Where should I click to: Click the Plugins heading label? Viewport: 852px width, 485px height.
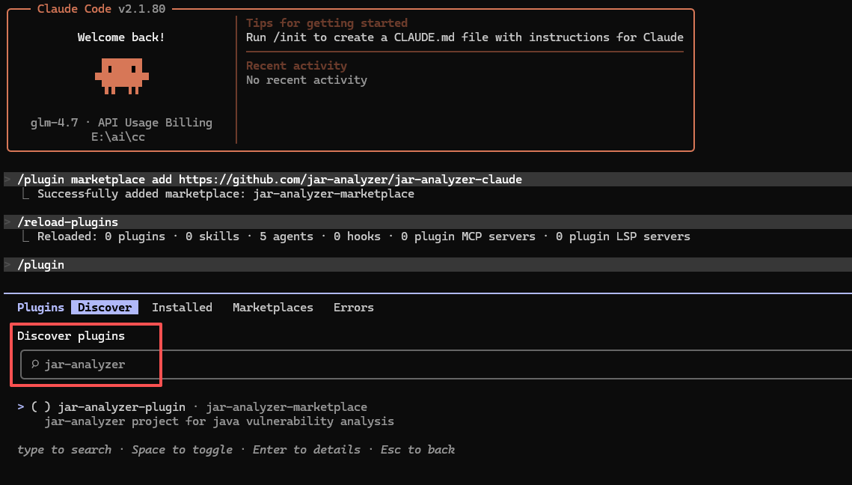(40, 307)
